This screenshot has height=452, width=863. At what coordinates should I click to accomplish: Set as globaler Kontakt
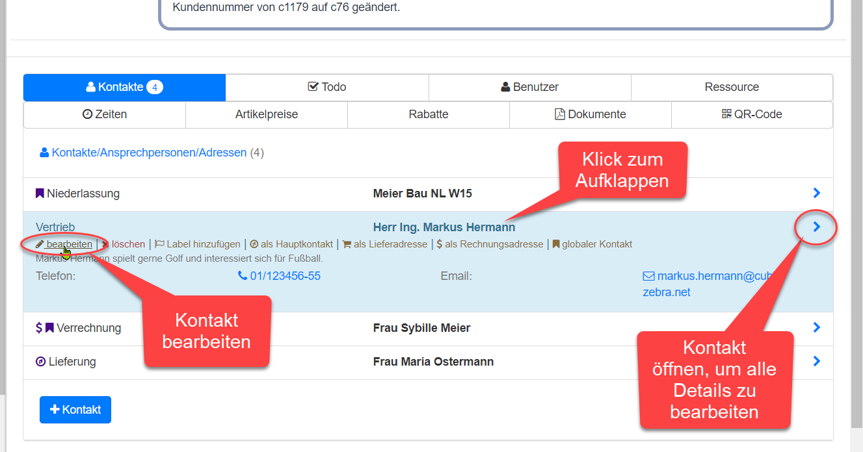592,244
